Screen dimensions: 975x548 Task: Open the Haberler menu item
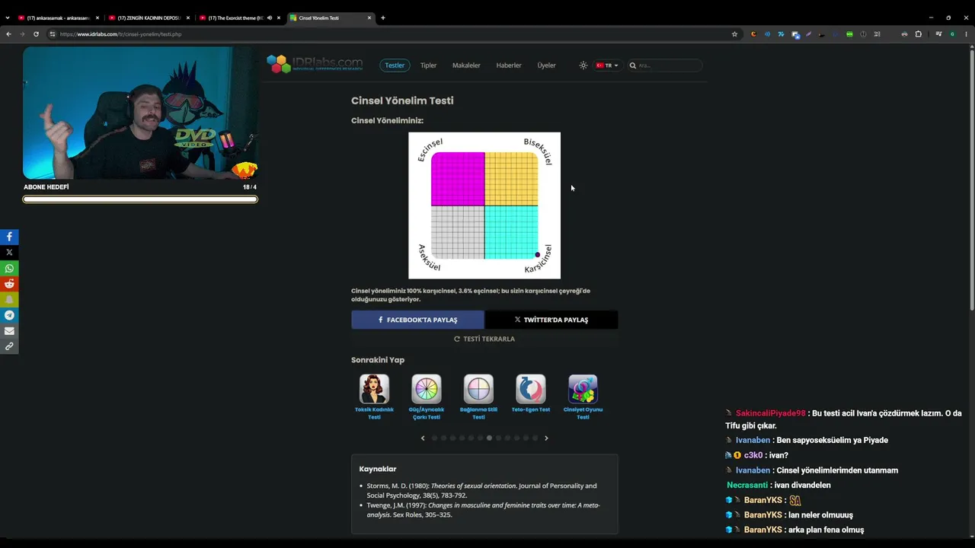(509, 65)
